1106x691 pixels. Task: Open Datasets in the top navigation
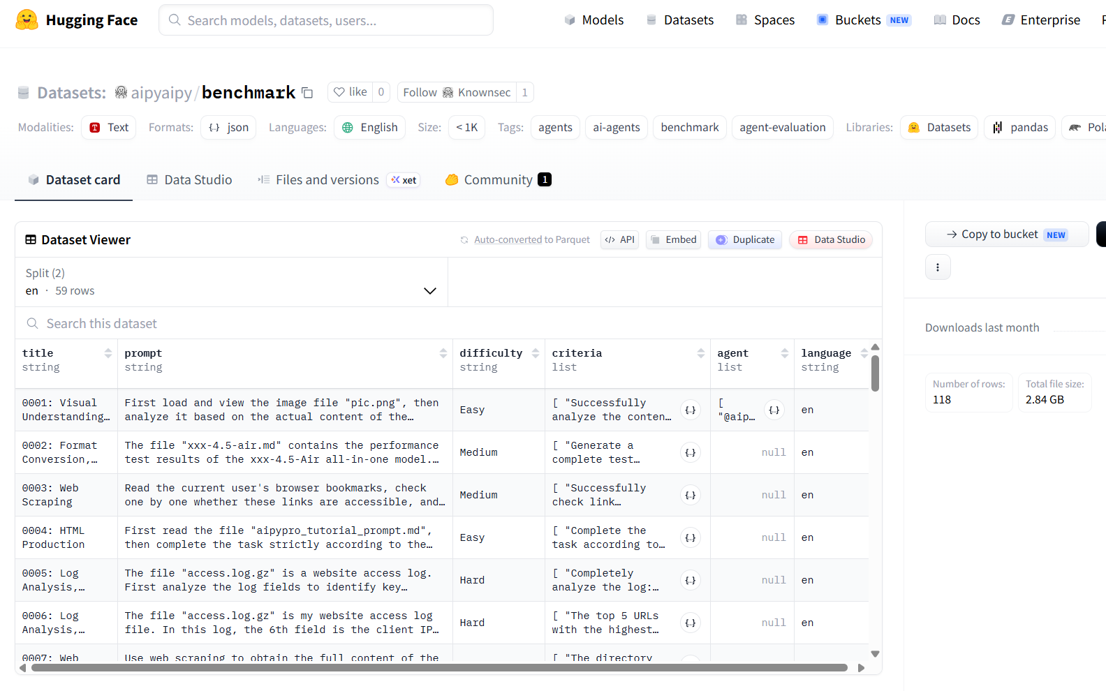pyautogui.click(x=680, y=20)
